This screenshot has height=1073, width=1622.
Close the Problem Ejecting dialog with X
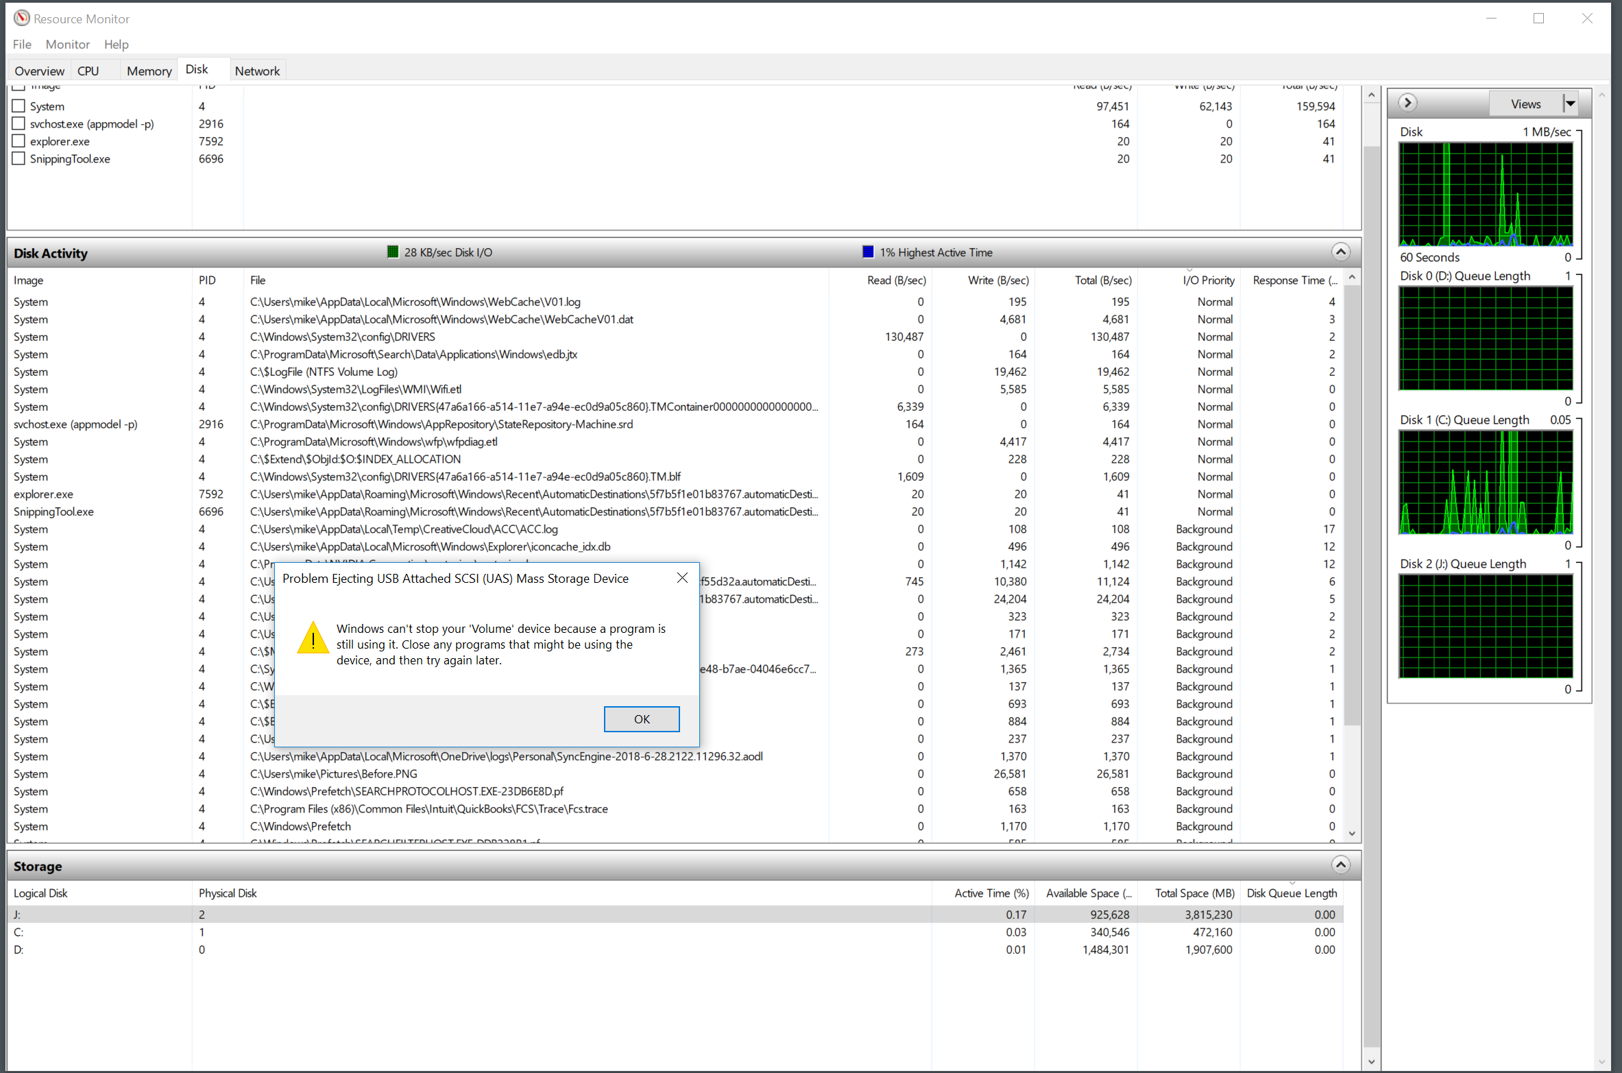(681, 578)
